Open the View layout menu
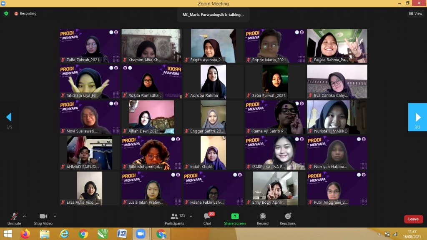427x240 pixels. coord(415,13)
